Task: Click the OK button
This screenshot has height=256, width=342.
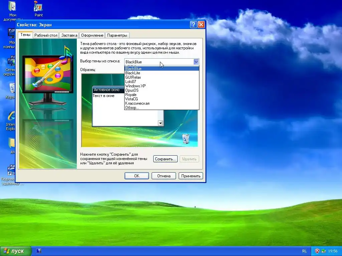Action: [137, 176]
